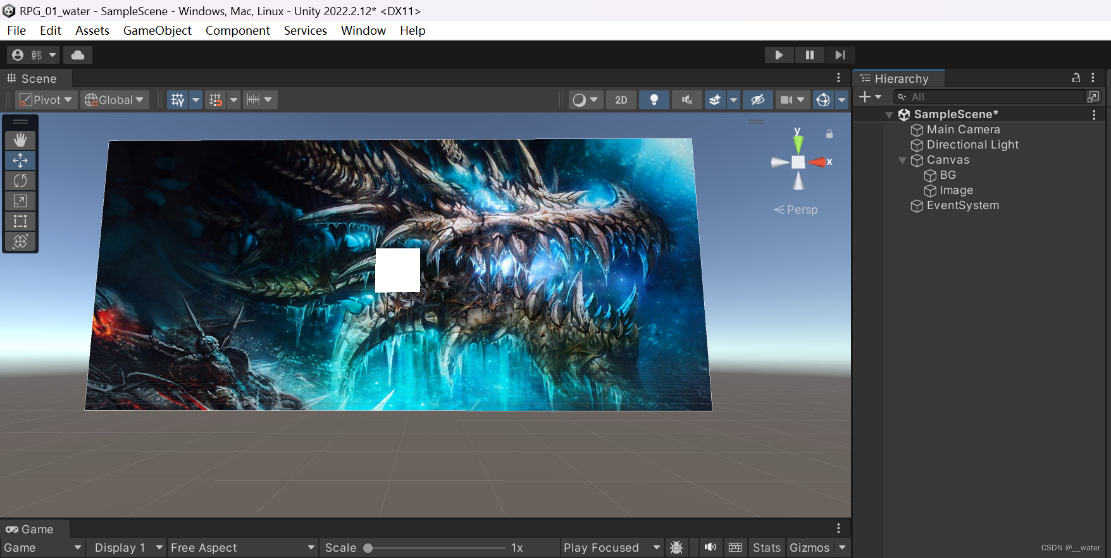Open the GameObject menu
Image resolution: width=1111 pixels, height=558 pixels.
point(157,30)
